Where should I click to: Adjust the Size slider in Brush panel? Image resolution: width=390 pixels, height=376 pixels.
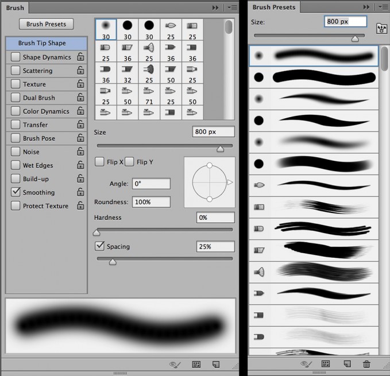(x=220, y=149)
